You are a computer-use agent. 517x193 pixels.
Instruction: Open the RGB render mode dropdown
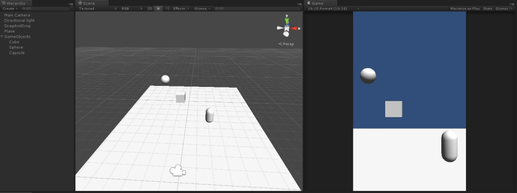[x=132, y=9]
